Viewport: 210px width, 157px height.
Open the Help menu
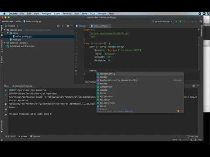click(x=111, y=14)
